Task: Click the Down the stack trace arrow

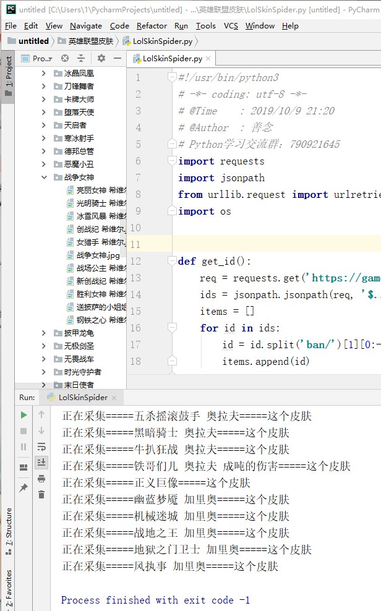Action: (41, 430)
